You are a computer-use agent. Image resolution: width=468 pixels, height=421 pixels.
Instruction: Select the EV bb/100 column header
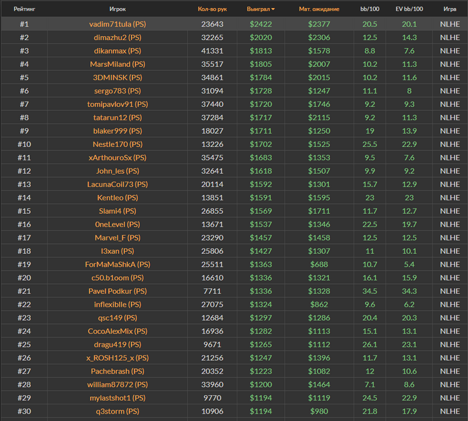click(x=409, y=9)
